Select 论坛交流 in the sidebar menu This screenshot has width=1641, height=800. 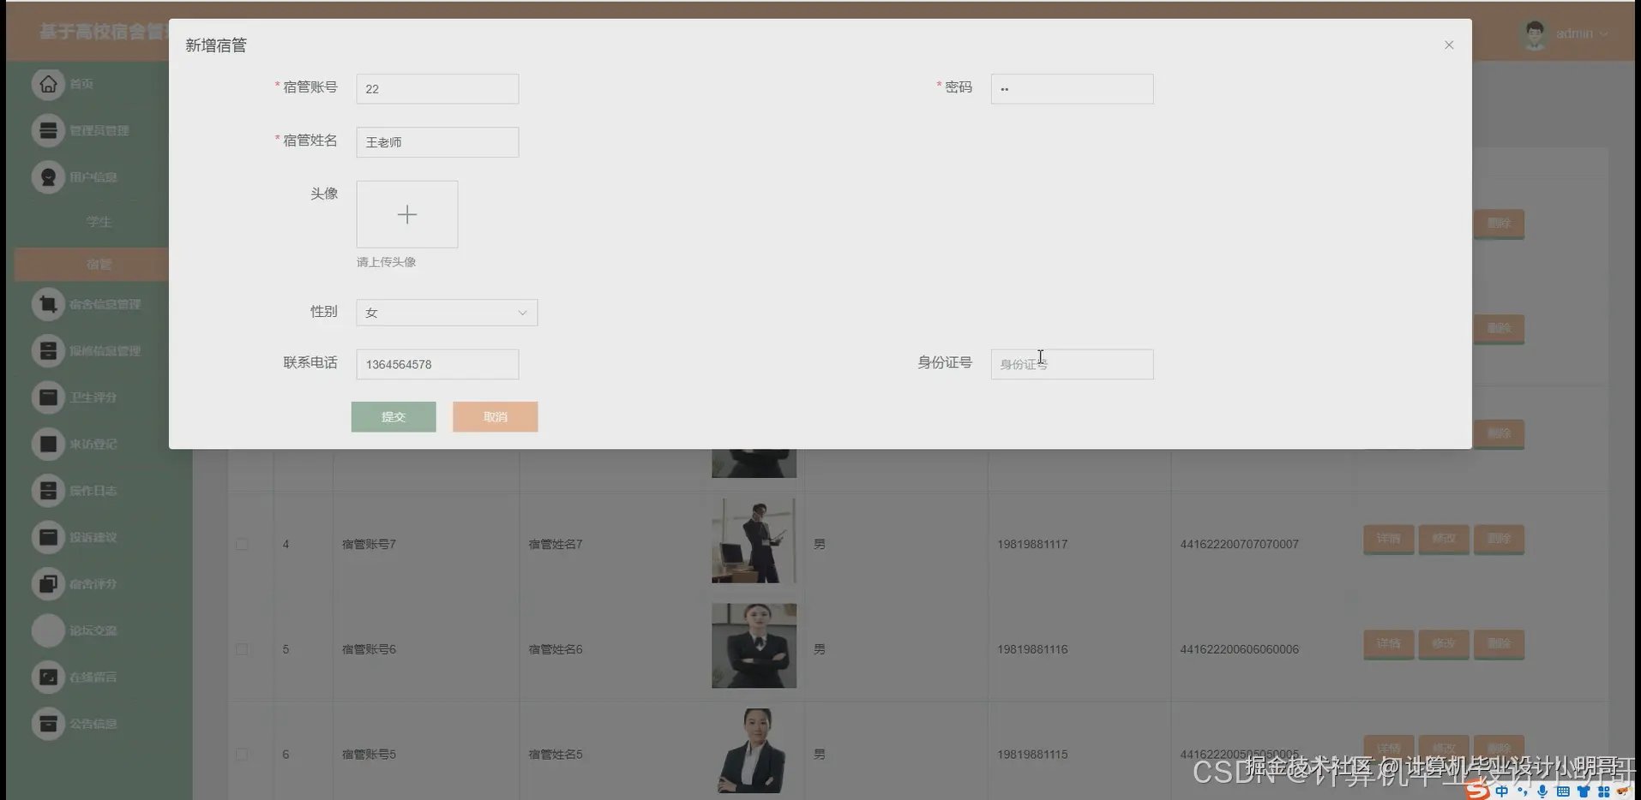[x=88, y=630]
